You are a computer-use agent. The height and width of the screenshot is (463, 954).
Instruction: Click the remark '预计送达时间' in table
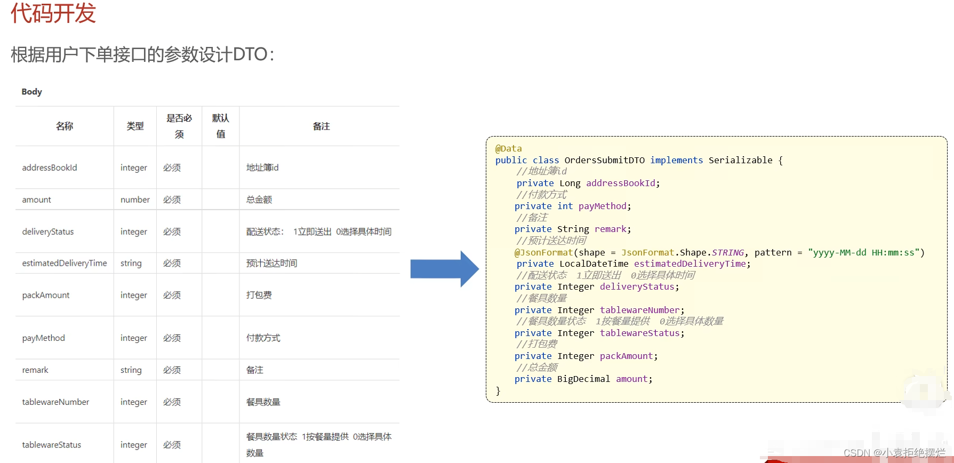tap(271, 263)
